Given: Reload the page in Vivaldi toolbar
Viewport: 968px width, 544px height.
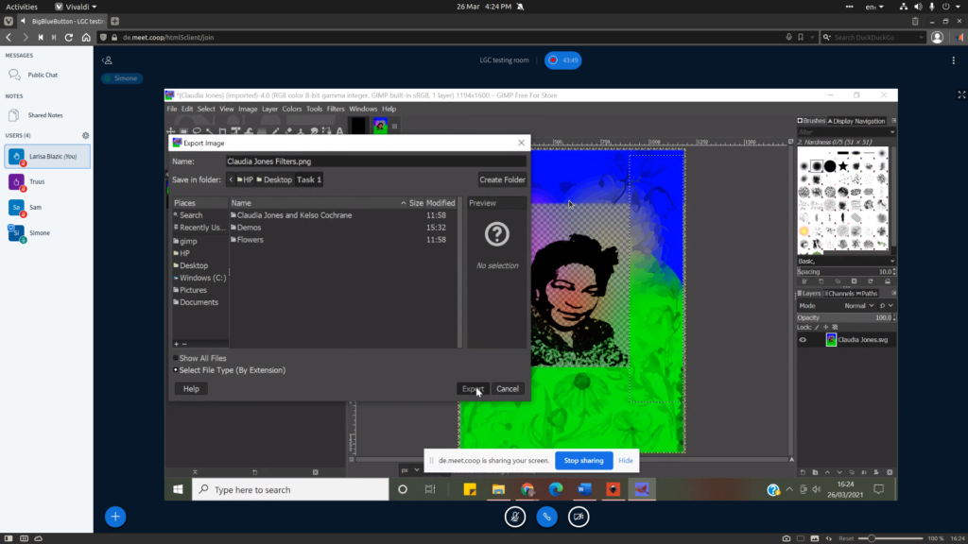Looking at the screenshot, I should tap(69, 38).
